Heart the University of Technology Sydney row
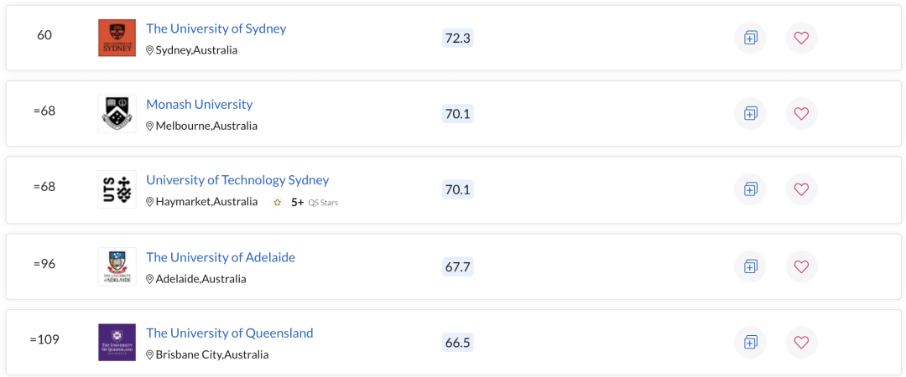Viewport: 906px width, 377px height. pos(801,189)
